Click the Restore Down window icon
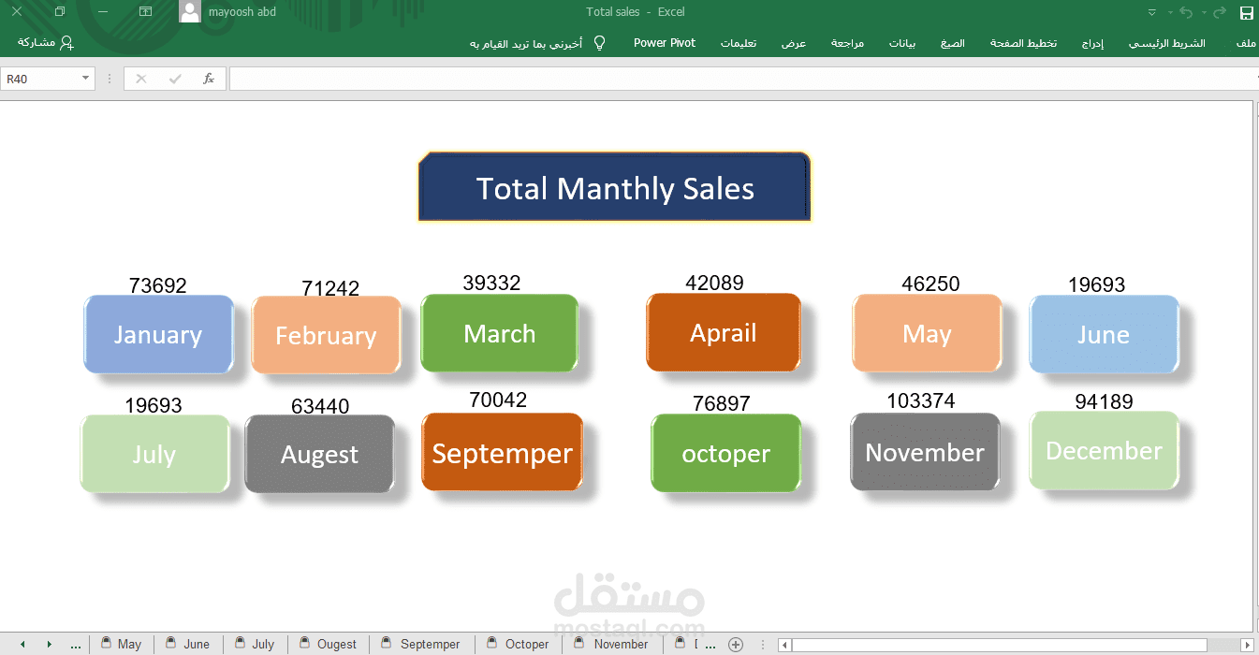 pyautogui.click(x=60, y=12)
